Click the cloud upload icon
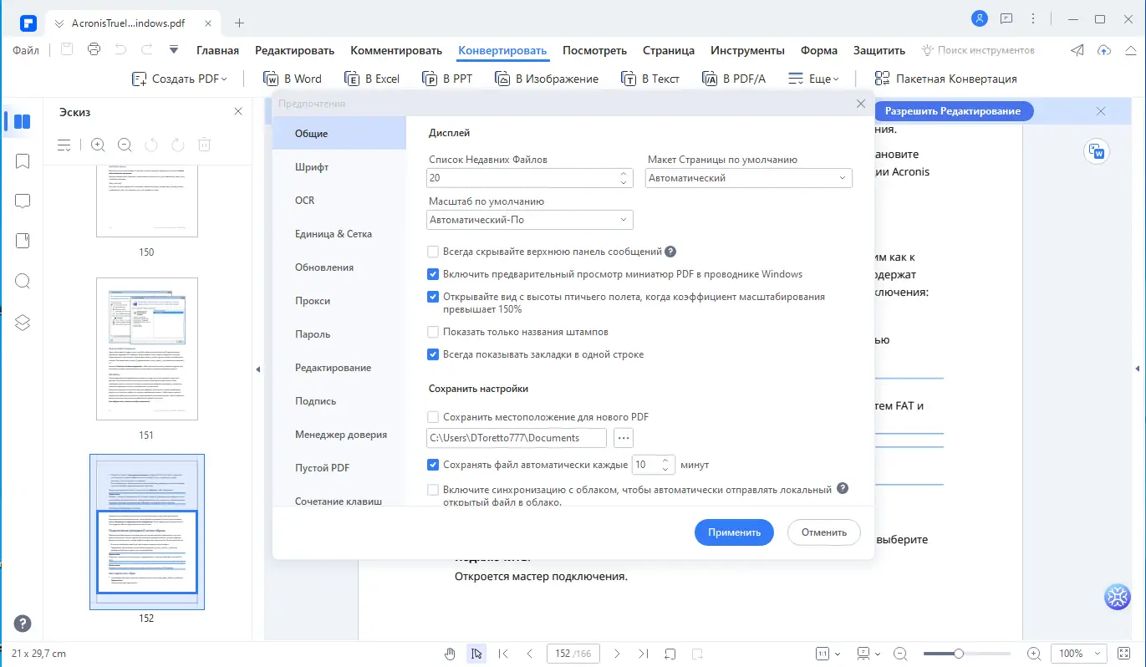1146x667 pixels. click(x=1104, y=50)
